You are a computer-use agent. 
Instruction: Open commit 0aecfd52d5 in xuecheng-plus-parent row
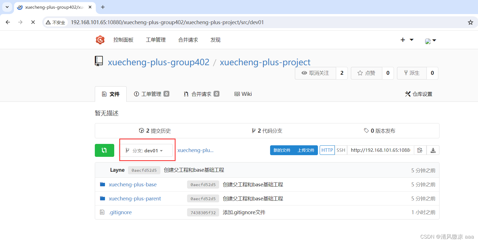point(203,198)
